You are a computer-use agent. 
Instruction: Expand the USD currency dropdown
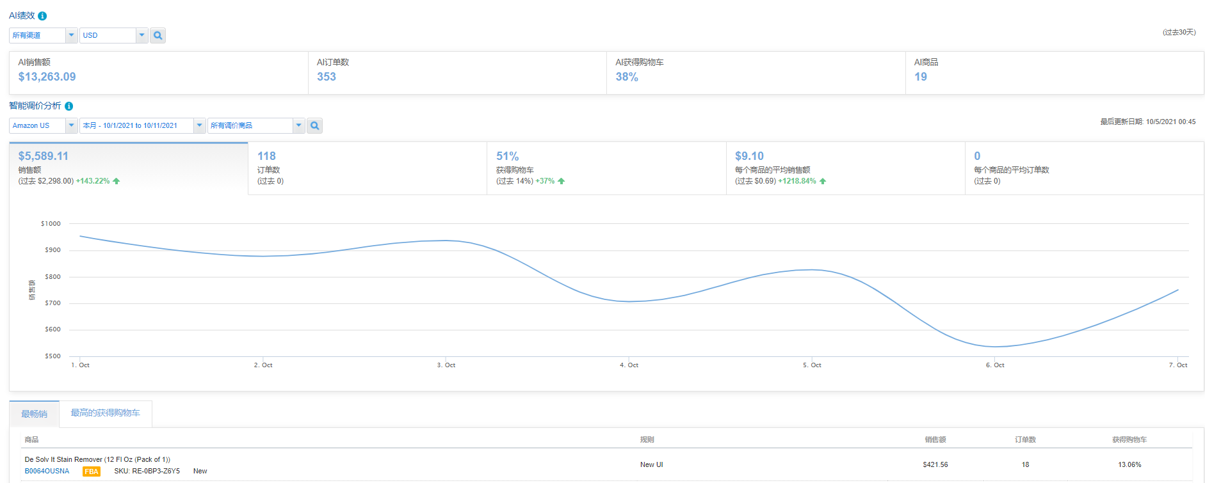pyautogui.click(x=142, y=36)
